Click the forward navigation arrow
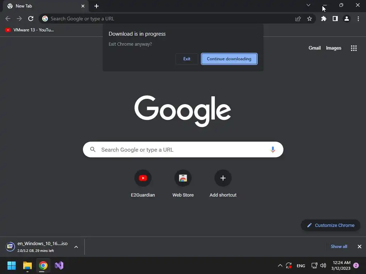This screenshot has height=274, width=366. (x=19, y=19)
